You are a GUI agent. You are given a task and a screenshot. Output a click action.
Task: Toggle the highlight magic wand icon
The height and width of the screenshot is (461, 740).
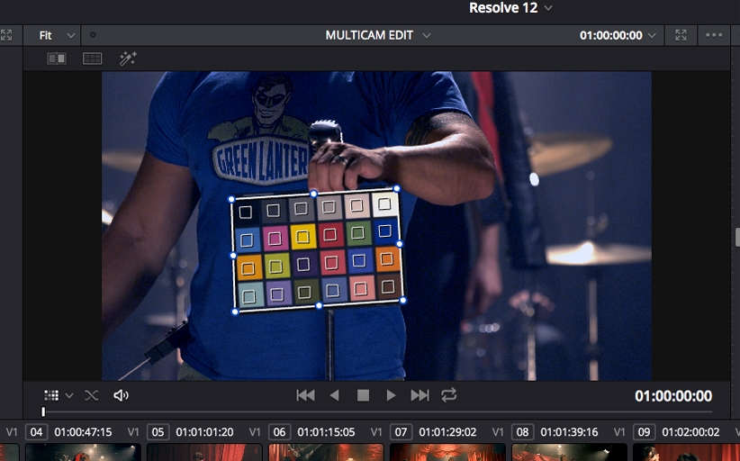coord(127,59)
